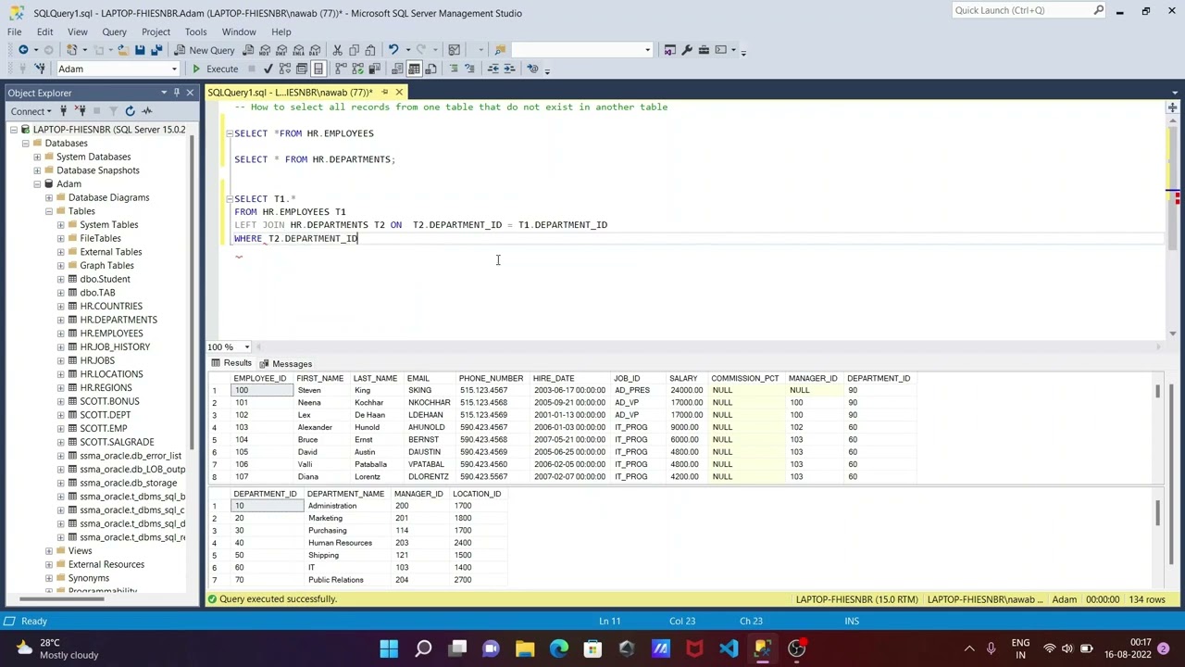Image resolution: width=1185 pixels, height=667 pixels.
Task: Open taskbar Search icon
Action: [x=423, y=648]
